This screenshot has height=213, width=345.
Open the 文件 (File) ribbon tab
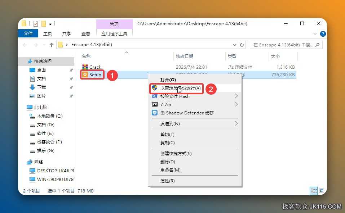(x=28, y=33)
